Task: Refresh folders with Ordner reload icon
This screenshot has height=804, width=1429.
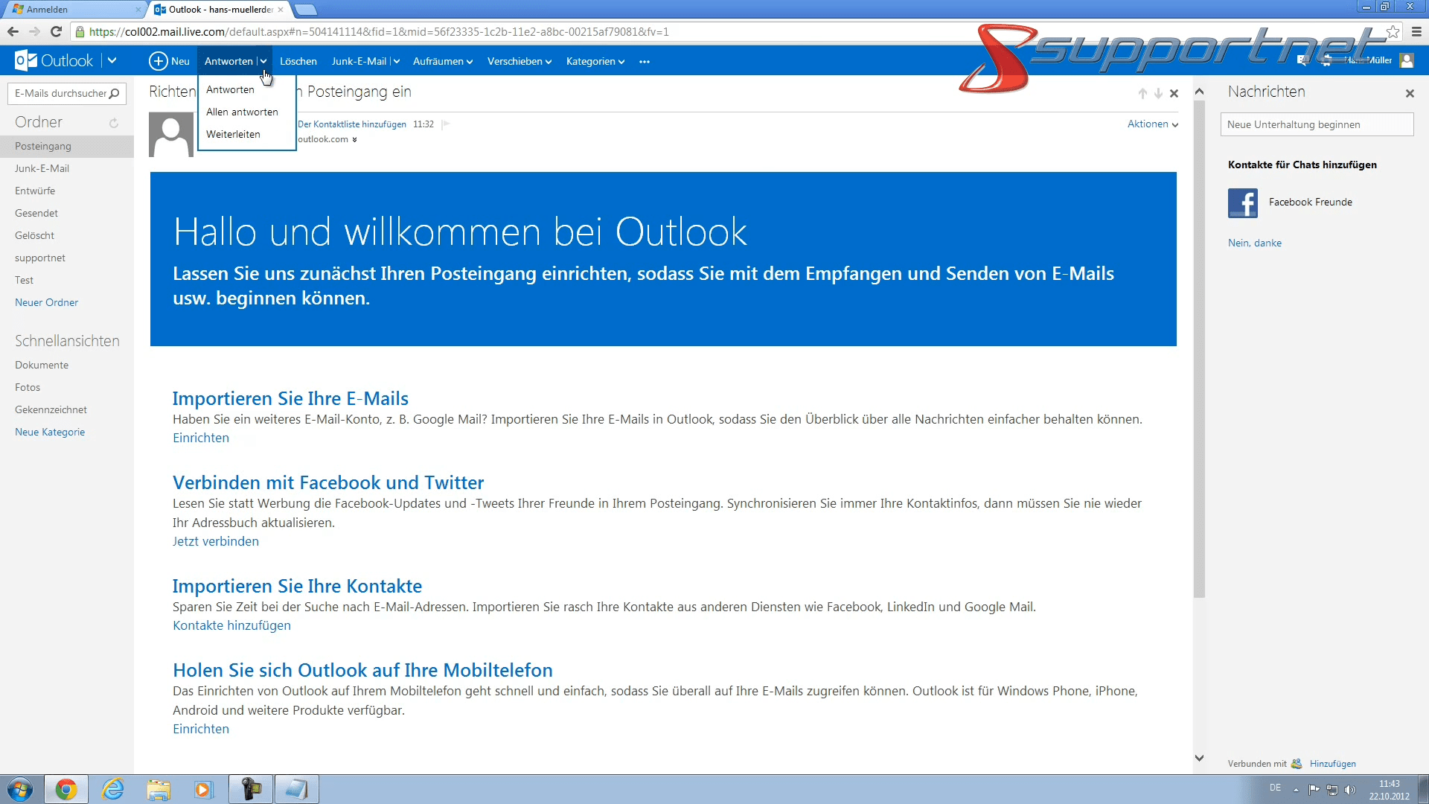Action: click(x=114, y=123)
